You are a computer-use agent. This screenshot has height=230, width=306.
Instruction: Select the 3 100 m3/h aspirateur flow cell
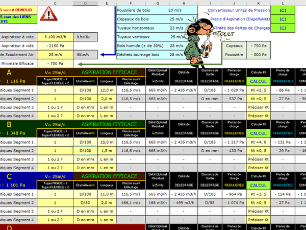point(55,37)
